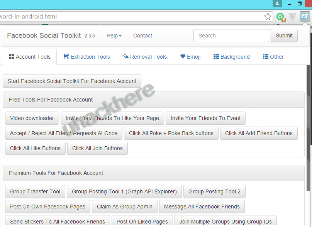Open Group Transfer Tool
Viewport: 312px width, 227px height.
35,191
